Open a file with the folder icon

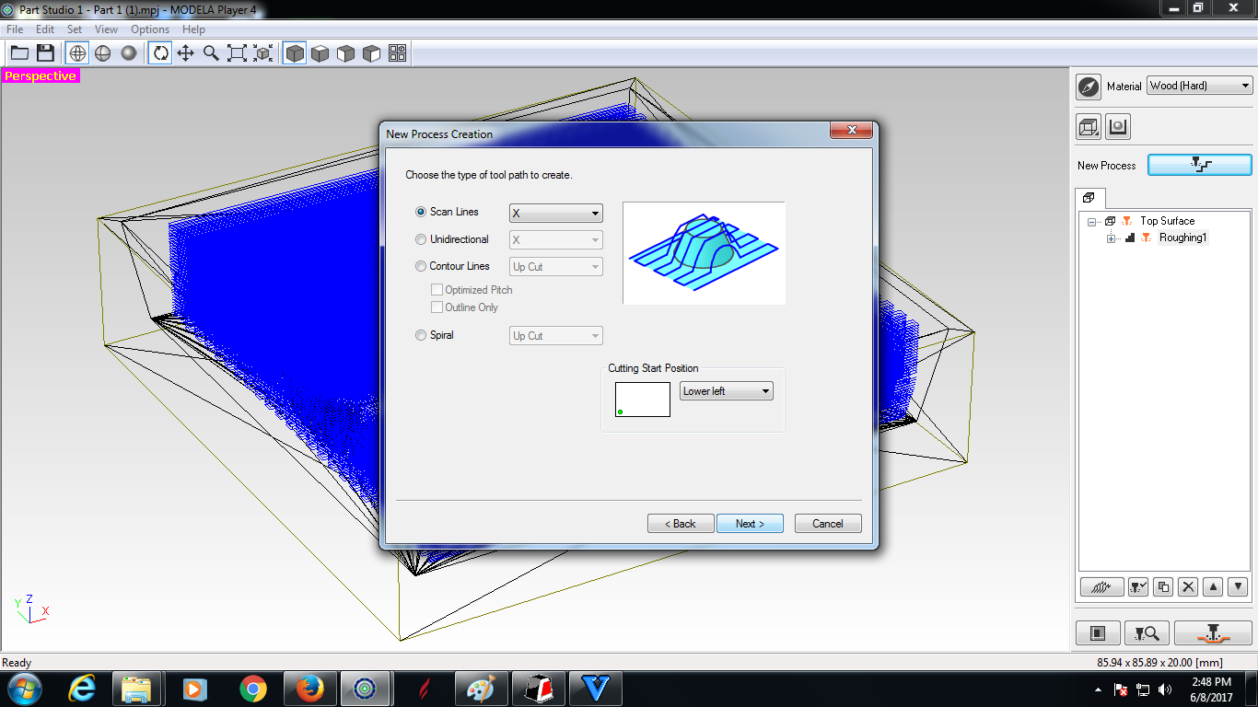click(x=19, y=53)
